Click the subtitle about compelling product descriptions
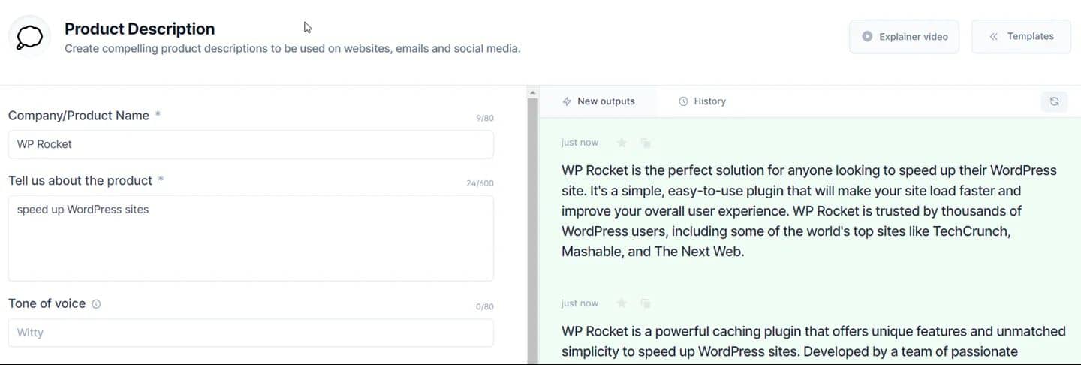The width and height of the screenshot is (1081, 365). tap(293, 49)
